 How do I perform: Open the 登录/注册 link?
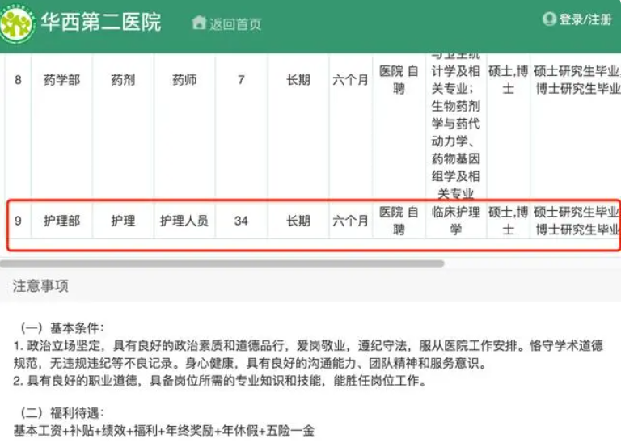585,19
